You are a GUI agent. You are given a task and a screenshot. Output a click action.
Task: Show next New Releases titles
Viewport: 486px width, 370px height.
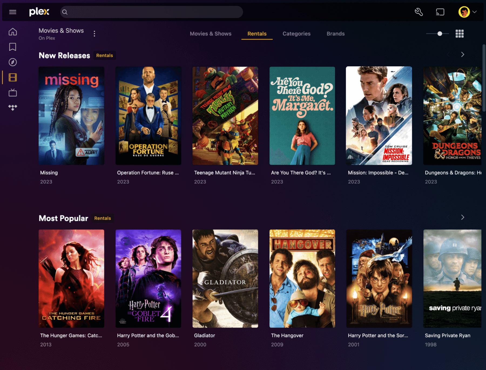click(463, 54)
